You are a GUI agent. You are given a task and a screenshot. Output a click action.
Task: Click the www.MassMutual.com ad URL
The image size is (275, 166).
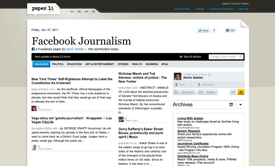pyautogui.click(x=188, y=128)
